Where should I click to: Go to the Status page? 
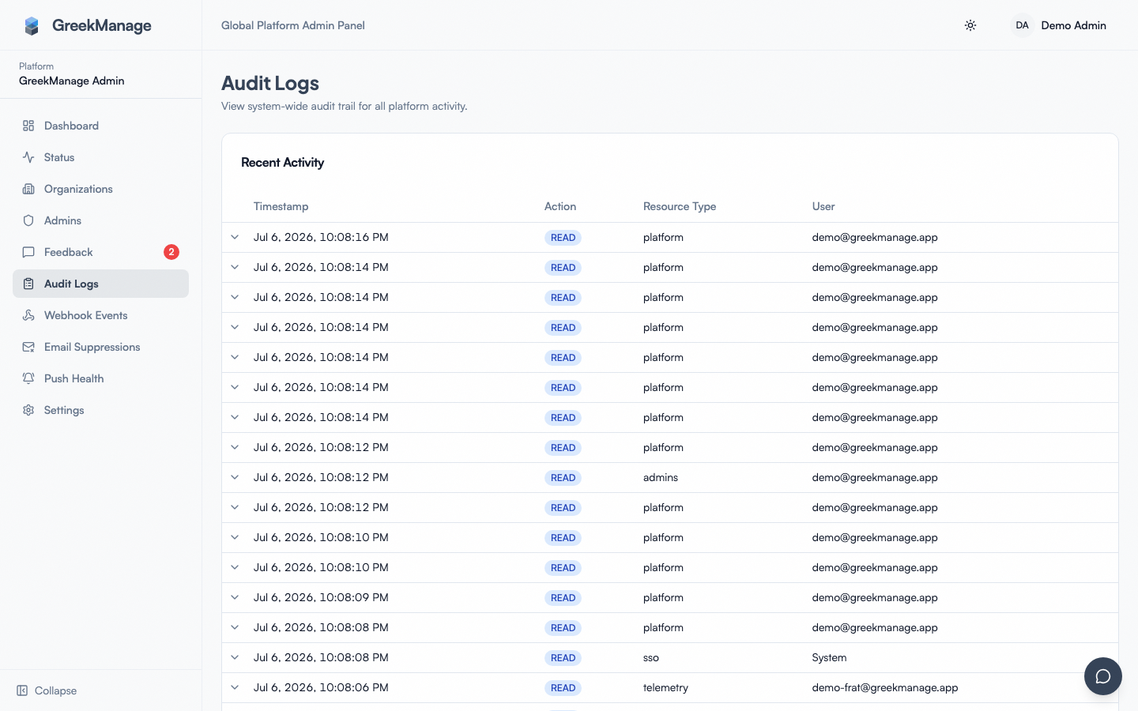pos(100,157)
